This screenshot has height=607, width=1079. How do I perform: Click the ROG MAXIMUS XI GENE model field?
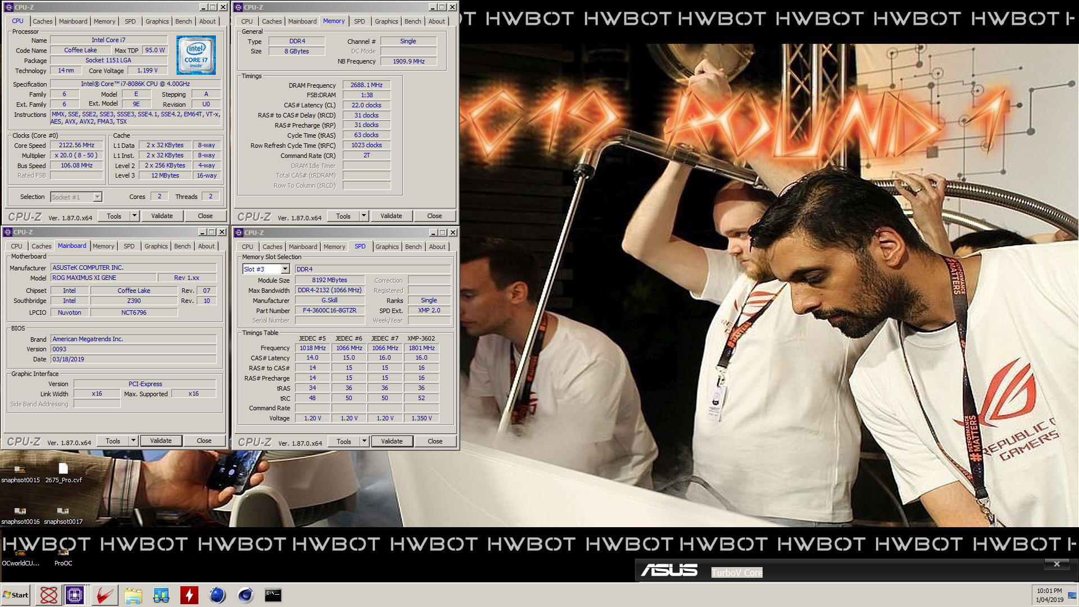point(103,278)
